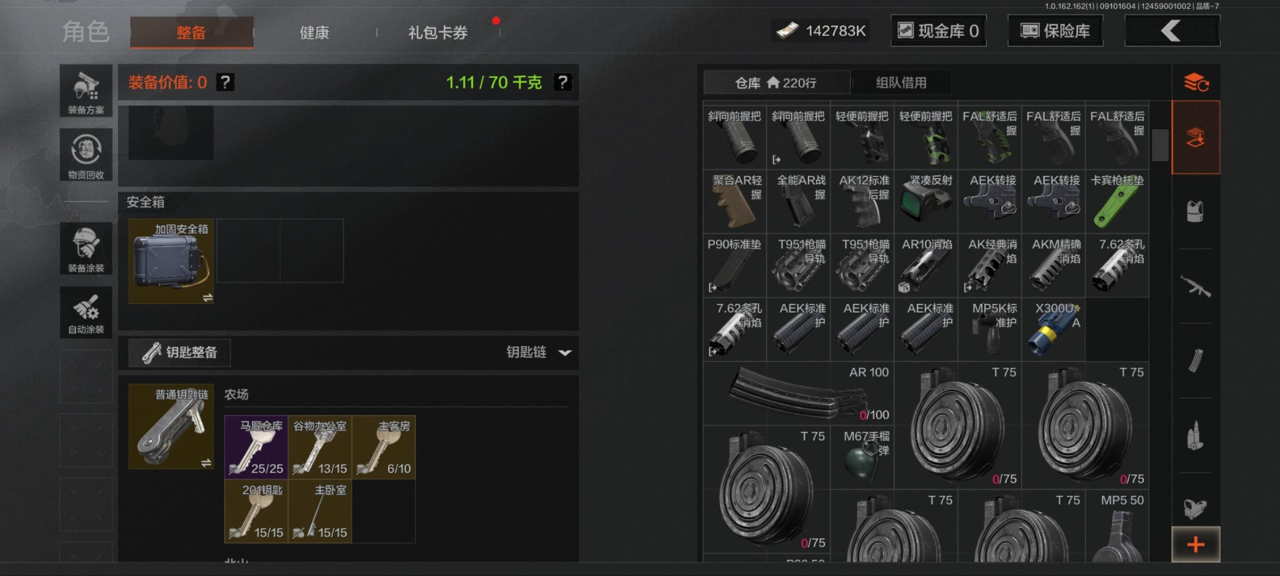
Task: Show help for weight in 千克
Action: click(563, 82)
